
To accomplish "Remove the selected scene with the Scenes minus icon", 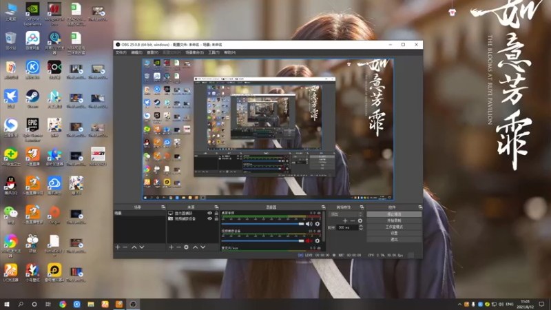I will (x=125, y=247).
